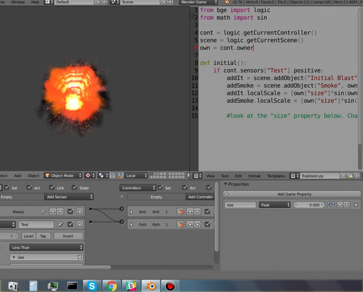The image size is (363, 292).
Task: Click the script icon on the Pyth controller
Action: pos(180,225)
